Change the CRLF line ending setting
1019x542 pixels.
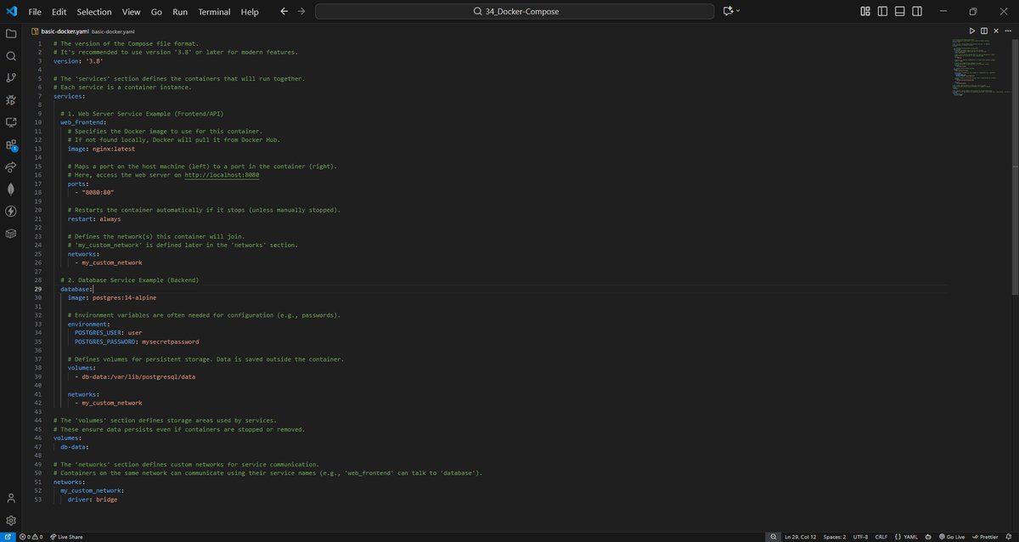[881, 537]
